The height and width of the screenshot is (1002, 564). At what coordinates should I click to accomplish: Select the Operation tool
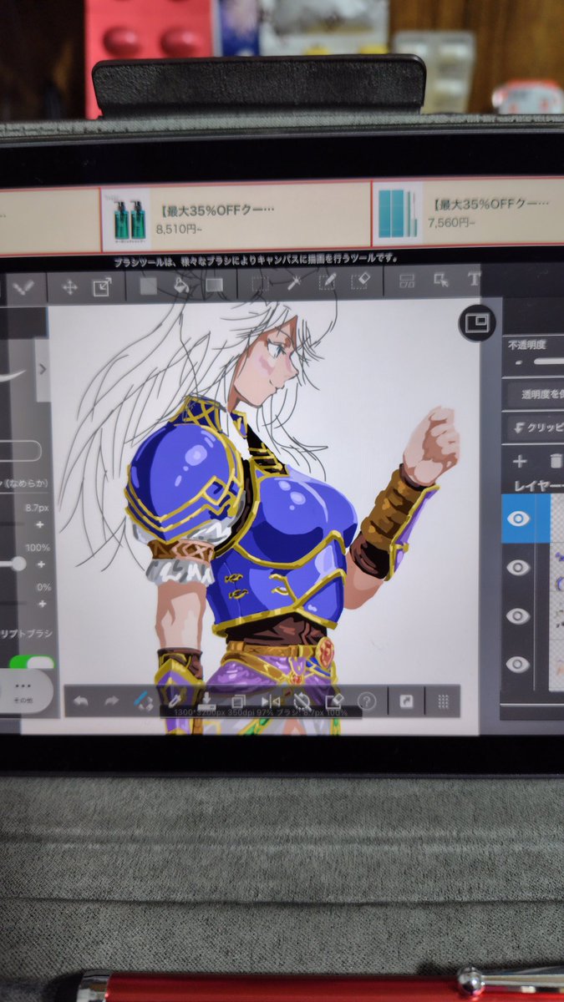441,280
